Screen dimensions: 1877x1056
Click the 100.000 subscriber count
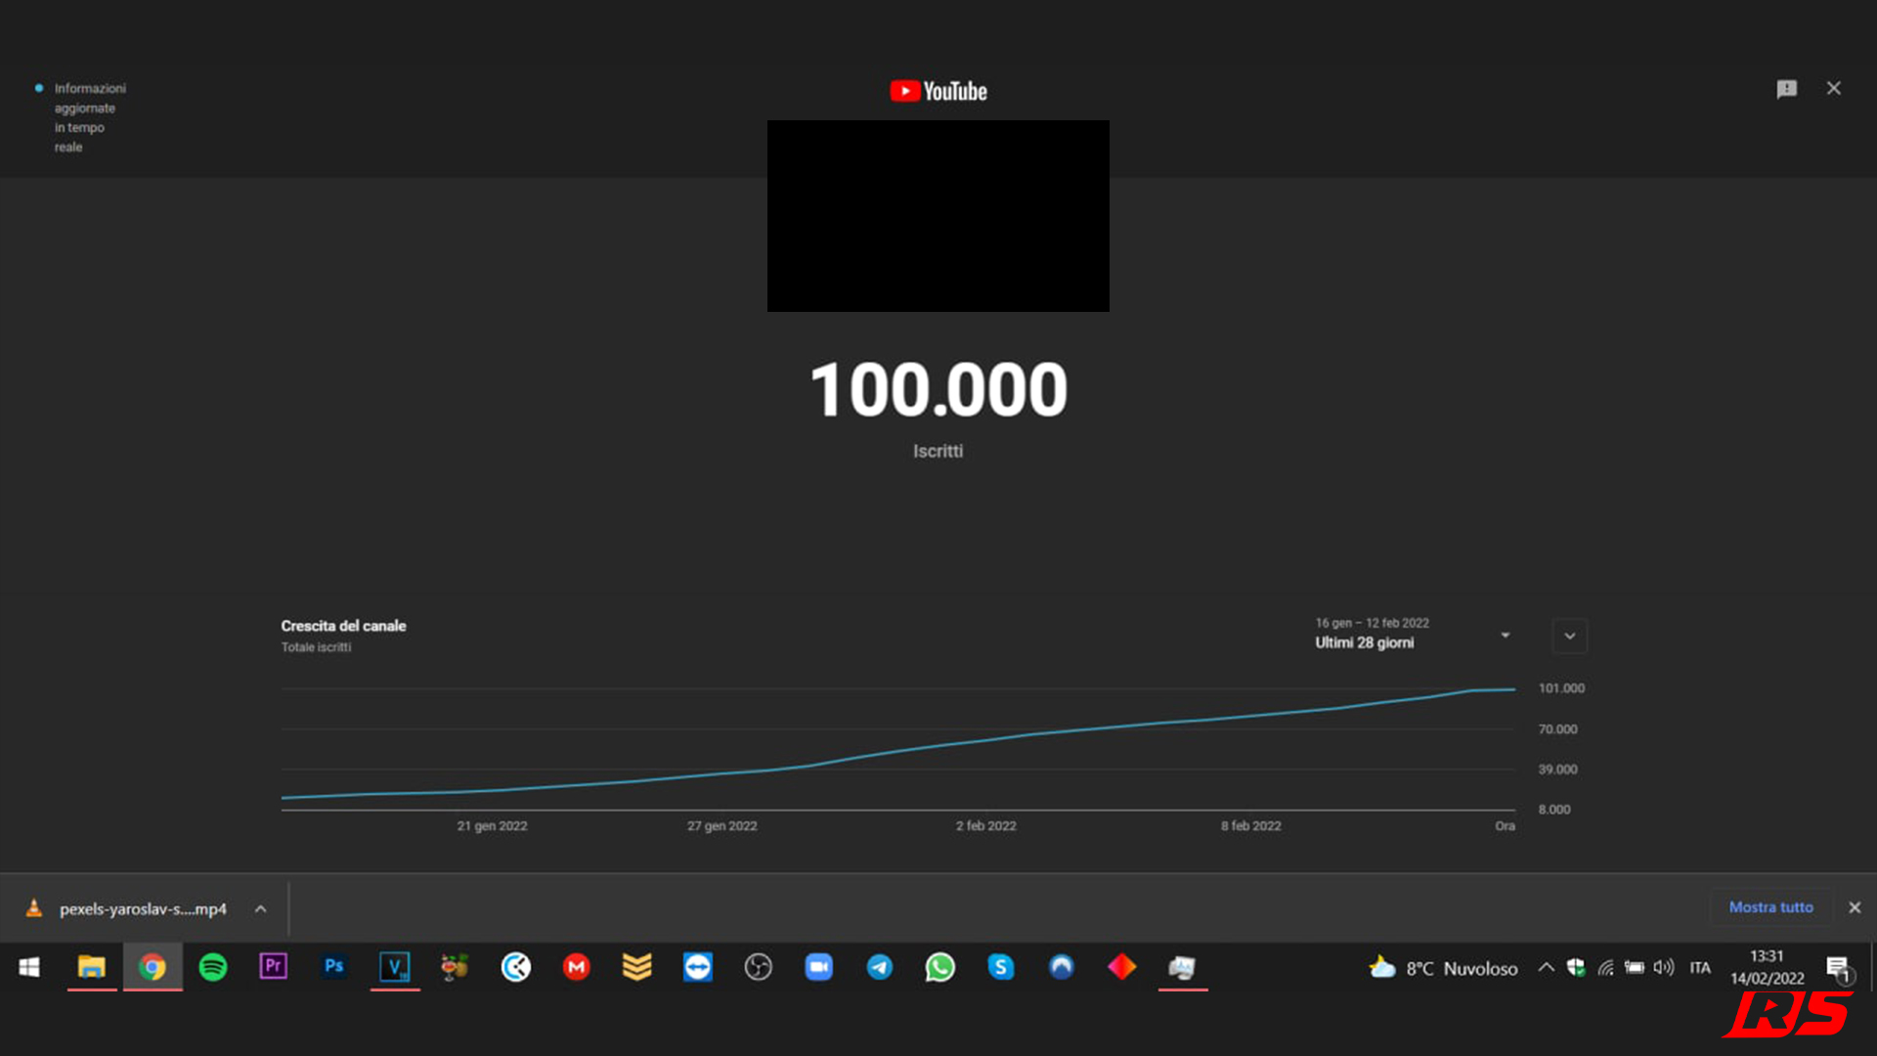coord(938,389)
